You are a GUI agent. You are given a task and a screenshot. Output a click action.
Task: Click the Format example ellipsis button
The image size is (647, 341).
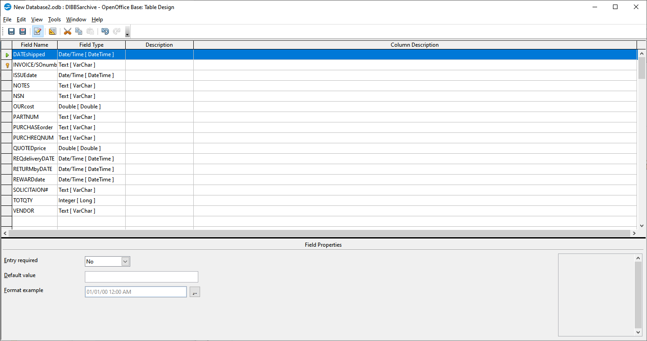[195, 292]
